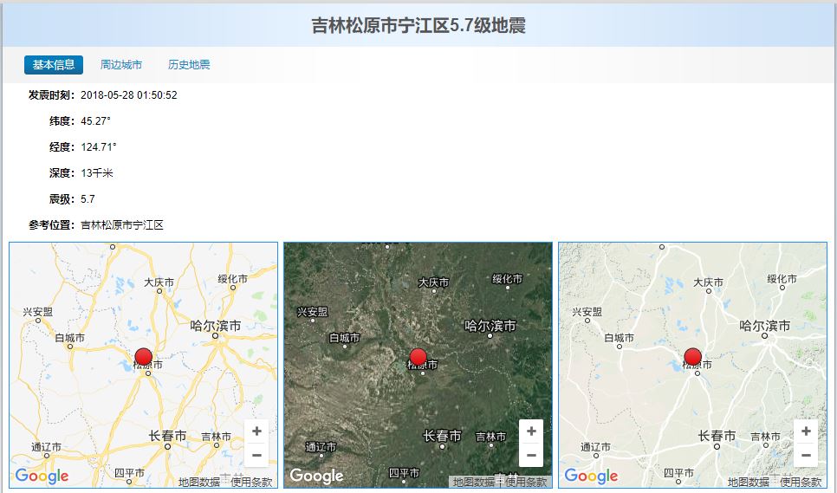Screen dimensions: 837x493
Task: Zoom out on the terrain map
Action: [806, 455]
